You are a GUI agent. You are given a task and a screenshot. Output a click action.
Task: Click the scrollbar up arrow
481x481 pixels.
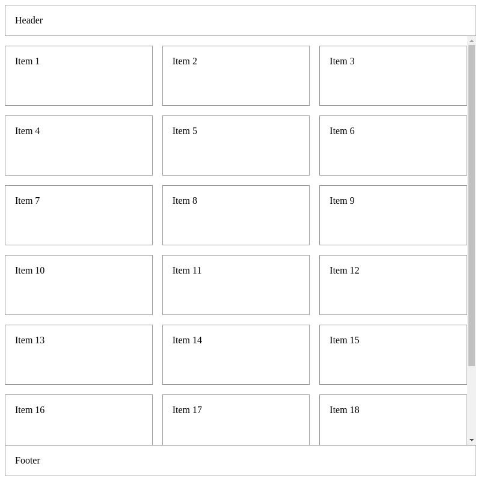[471, 41]
